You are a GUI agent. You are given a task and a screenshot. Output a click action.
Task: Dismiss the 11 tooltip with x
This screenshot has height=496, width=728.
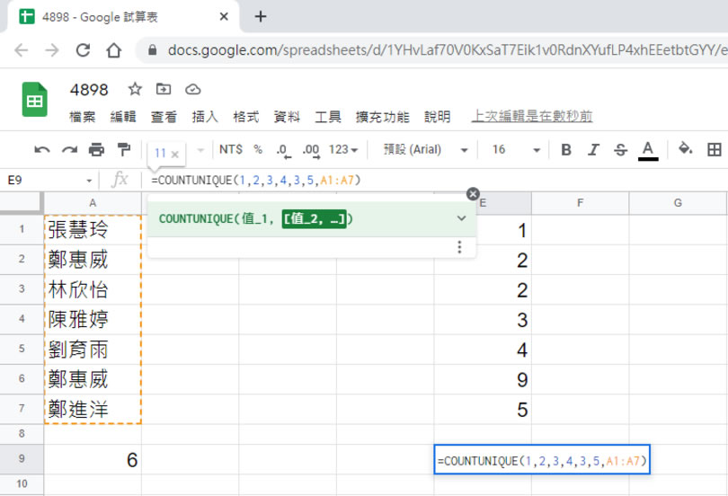coord(175,154)
